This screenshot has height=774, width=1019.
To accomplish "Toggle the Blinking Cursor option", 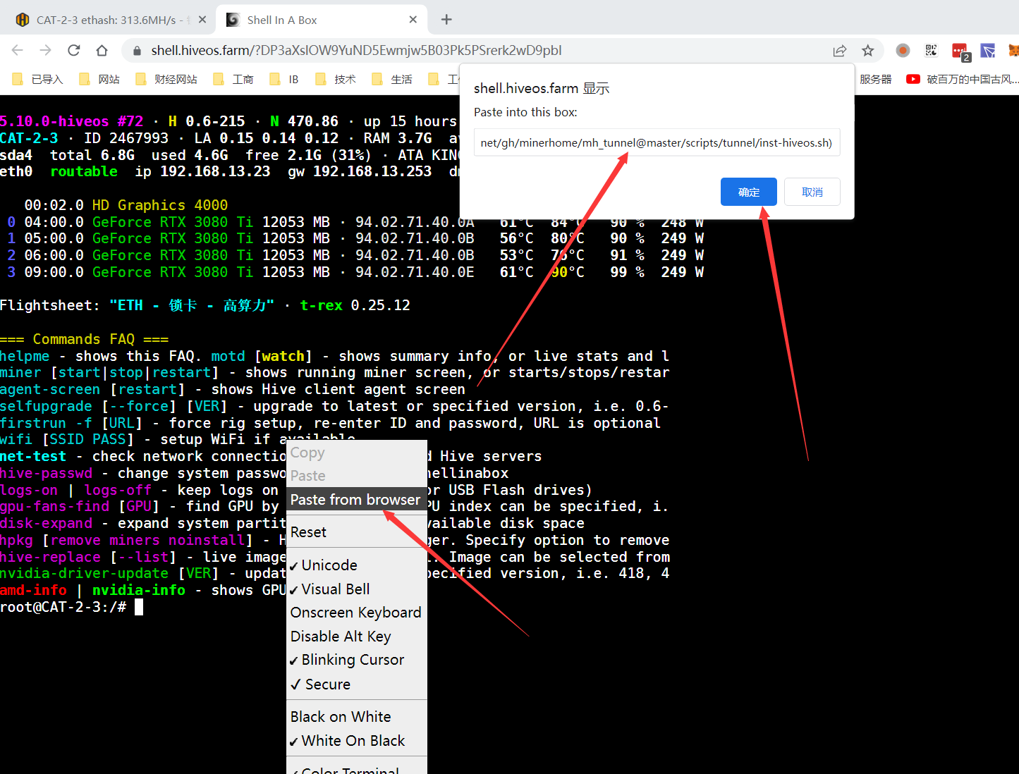I will tap(357, 660).
